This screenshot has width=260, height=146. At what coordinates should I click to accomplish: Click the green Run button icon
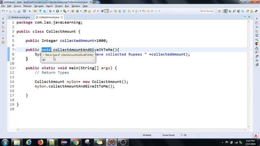point(58,11)
